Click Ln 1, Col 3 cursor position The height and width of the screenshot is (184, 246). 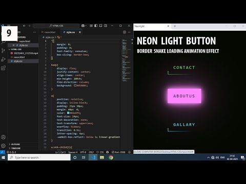pyautogui.click(x=60, y=152)
